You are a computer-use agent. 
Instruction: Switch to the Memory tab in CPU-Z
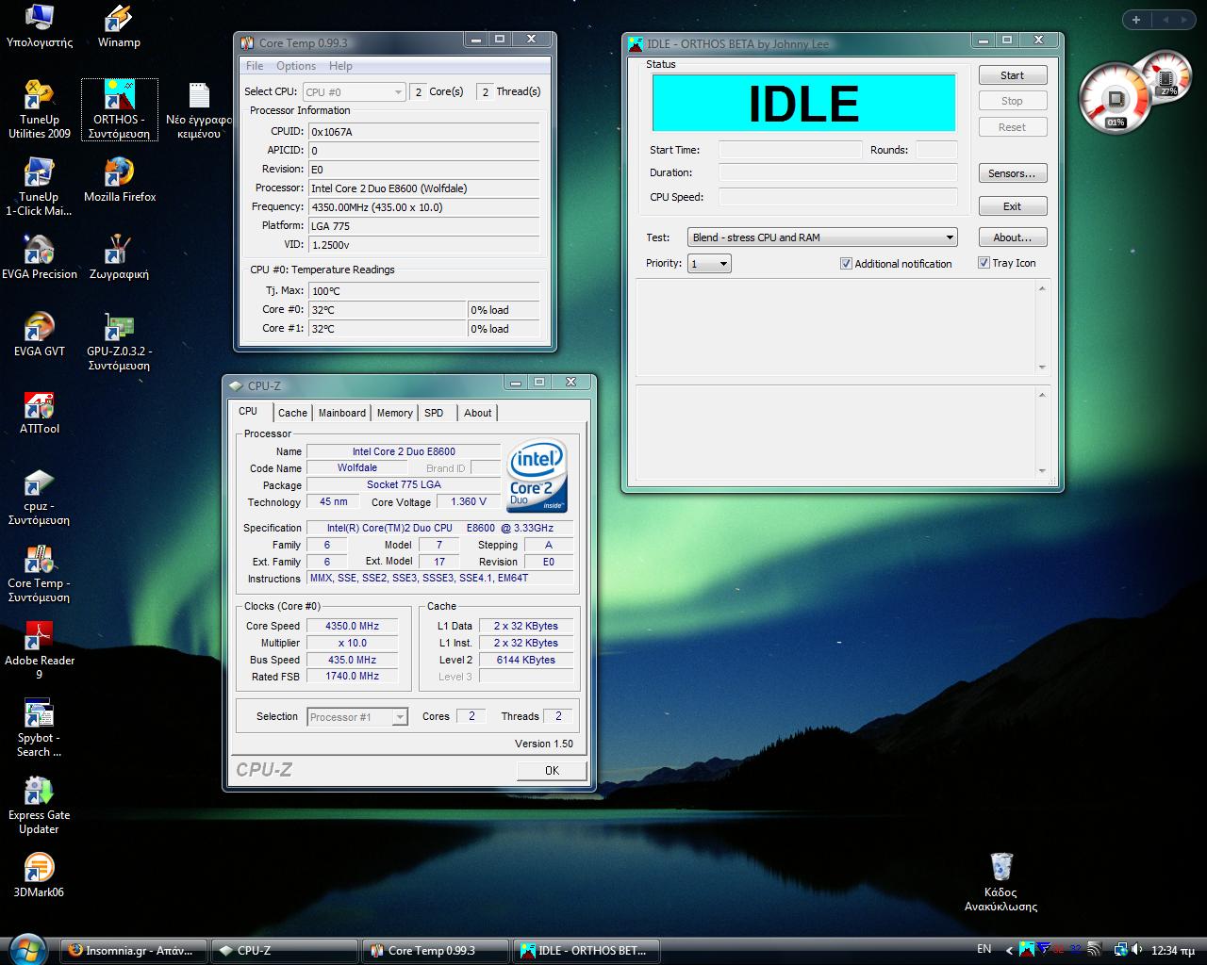(394, 413)
